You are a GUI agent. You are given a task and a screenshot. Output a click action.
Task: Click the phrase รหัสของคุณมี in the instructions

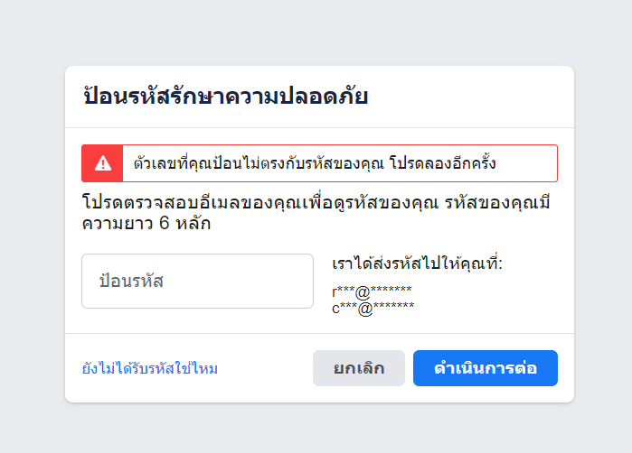(497, 202)
